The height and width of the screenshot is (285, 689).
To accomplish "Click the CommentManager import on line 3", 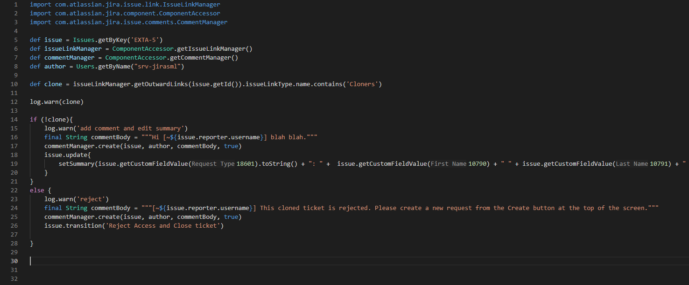I will point(129,22).
